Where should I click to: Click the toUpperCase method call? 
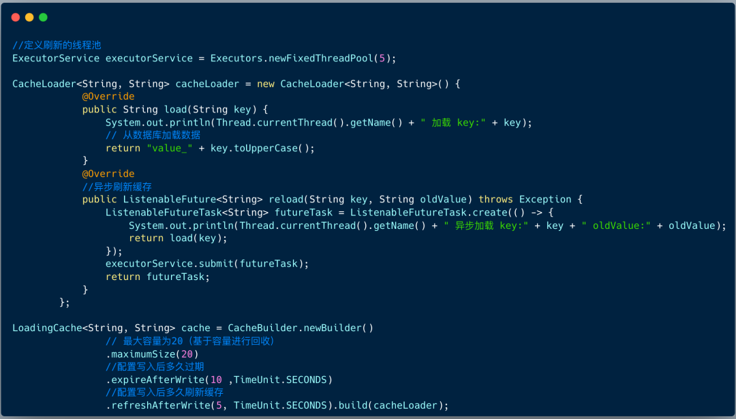[262, 148]
